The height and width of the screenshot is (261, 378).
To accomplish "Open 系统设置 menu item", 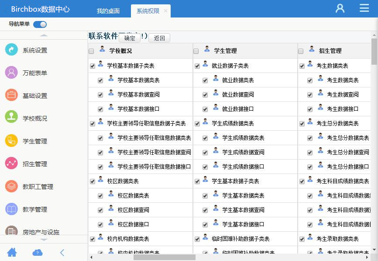I will point(35,50).
